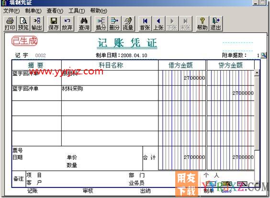The image size is (270, 198).
Task: Click the voucher number 0002
Action: pyautogui.click(x=41, y=55)
